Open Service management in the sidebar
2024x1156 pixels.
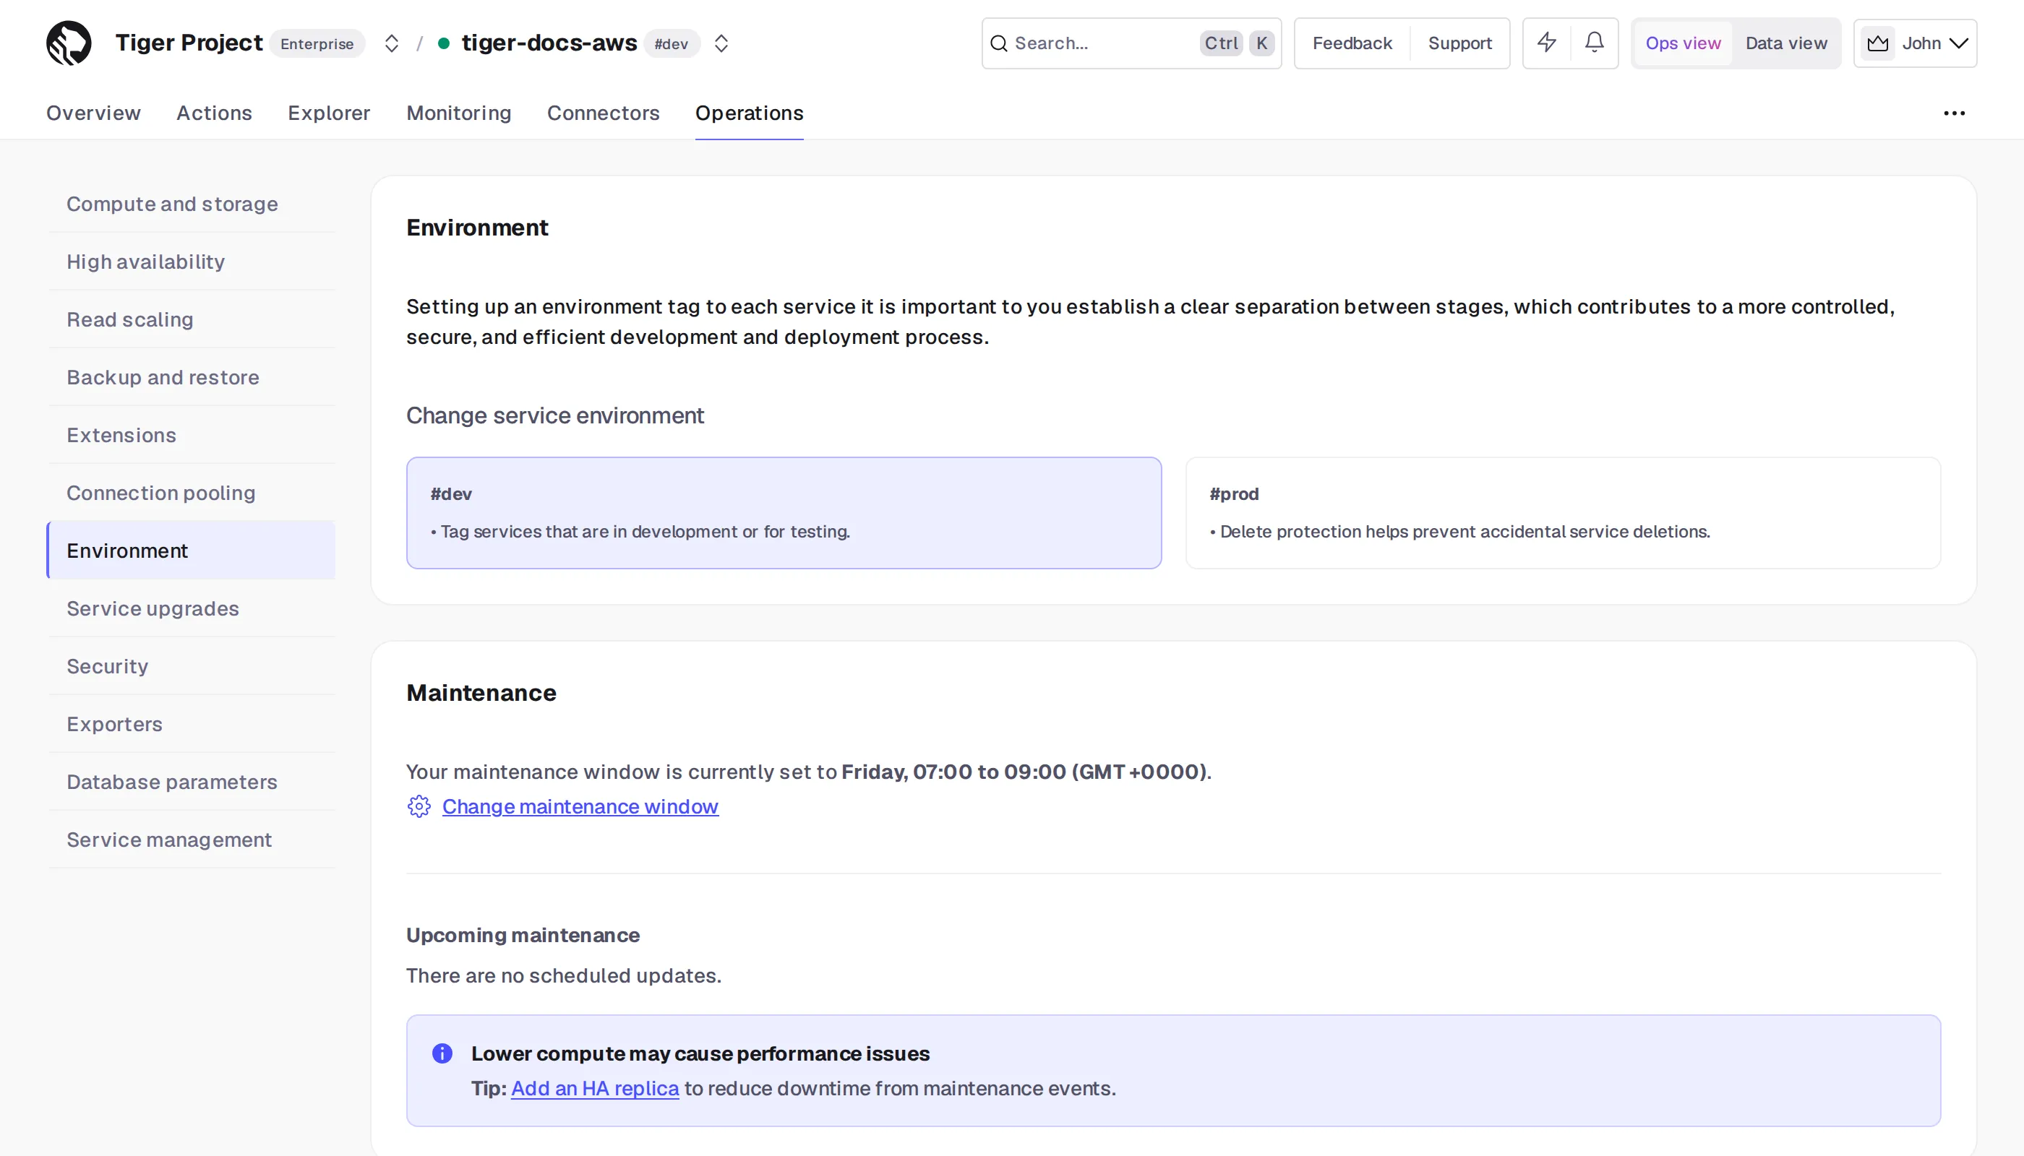192,840
